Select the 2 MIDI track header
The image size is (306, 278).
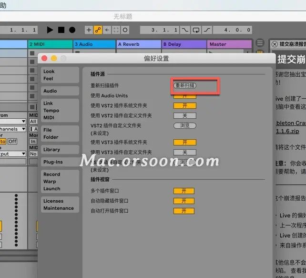pos(50,44)
